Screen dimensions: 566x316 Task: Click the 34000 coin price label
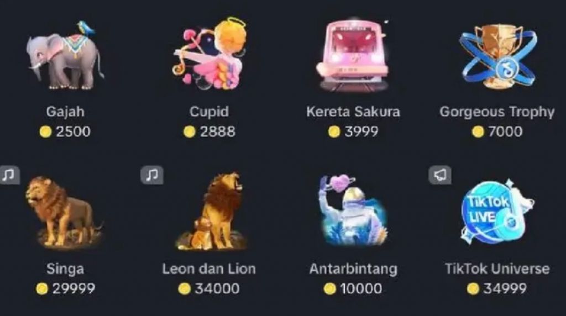pos(209,288)
